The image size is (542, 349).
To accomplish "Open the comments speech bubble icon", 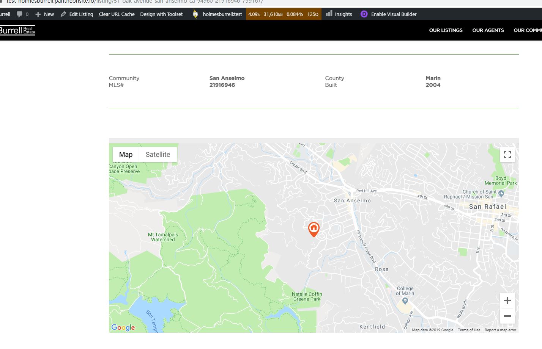I will [x=19, y=14].
